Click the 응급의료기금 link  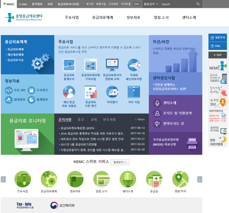pos(15,60)
